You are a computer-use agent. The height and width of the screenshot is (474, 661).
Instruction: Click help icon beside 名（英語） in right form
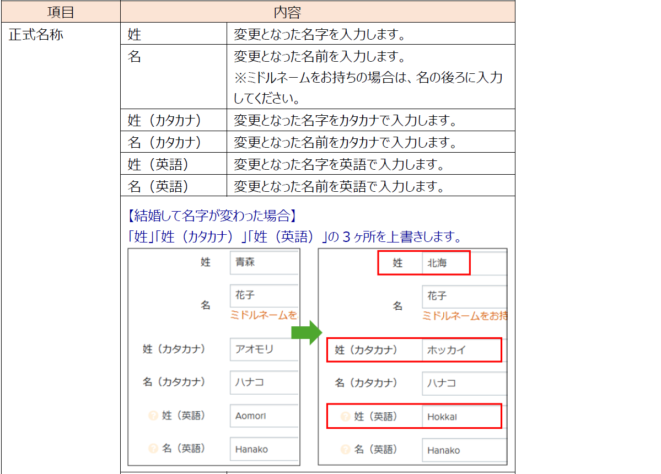coord(345,450)
